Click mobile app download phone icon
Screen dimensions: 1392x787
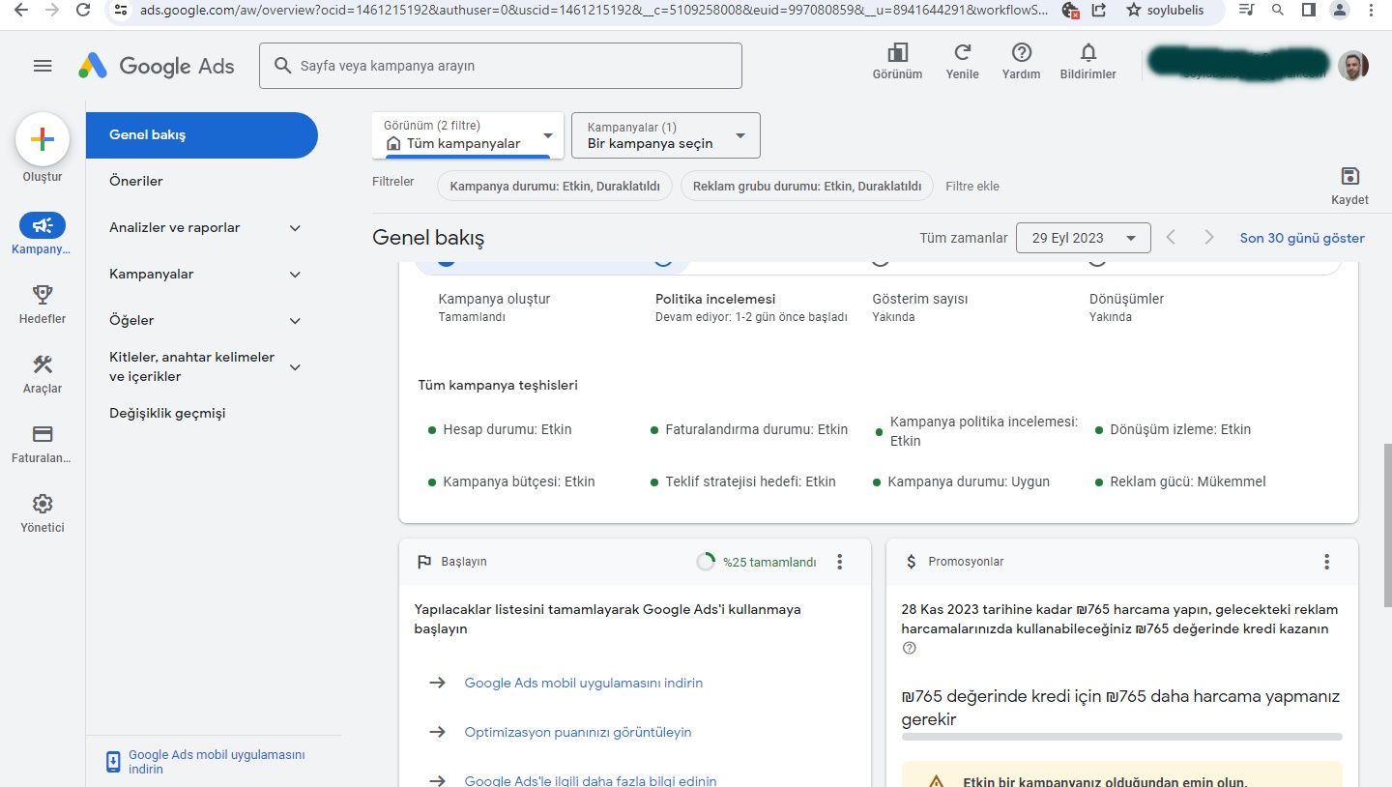[113, 762]
